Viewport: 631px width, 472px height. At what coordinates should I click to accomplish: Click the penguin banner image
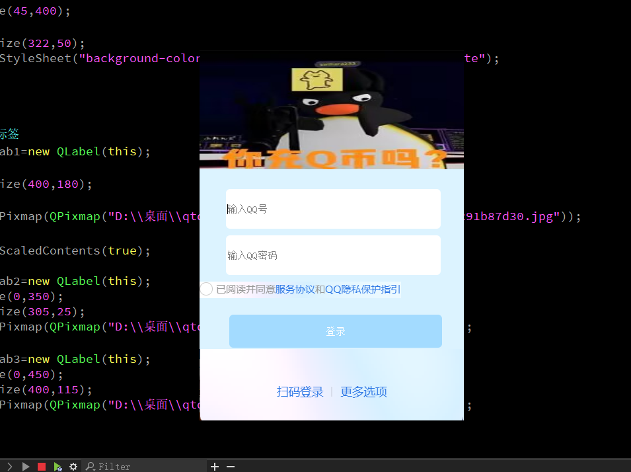click(x=332, y=110)
